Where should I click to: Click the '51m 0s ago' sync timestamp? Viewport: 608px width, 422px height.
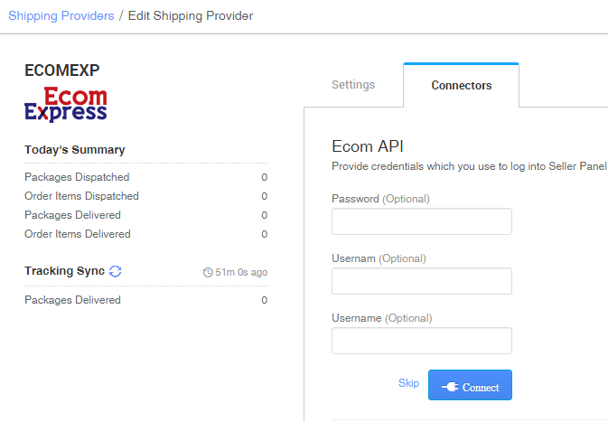240,272
